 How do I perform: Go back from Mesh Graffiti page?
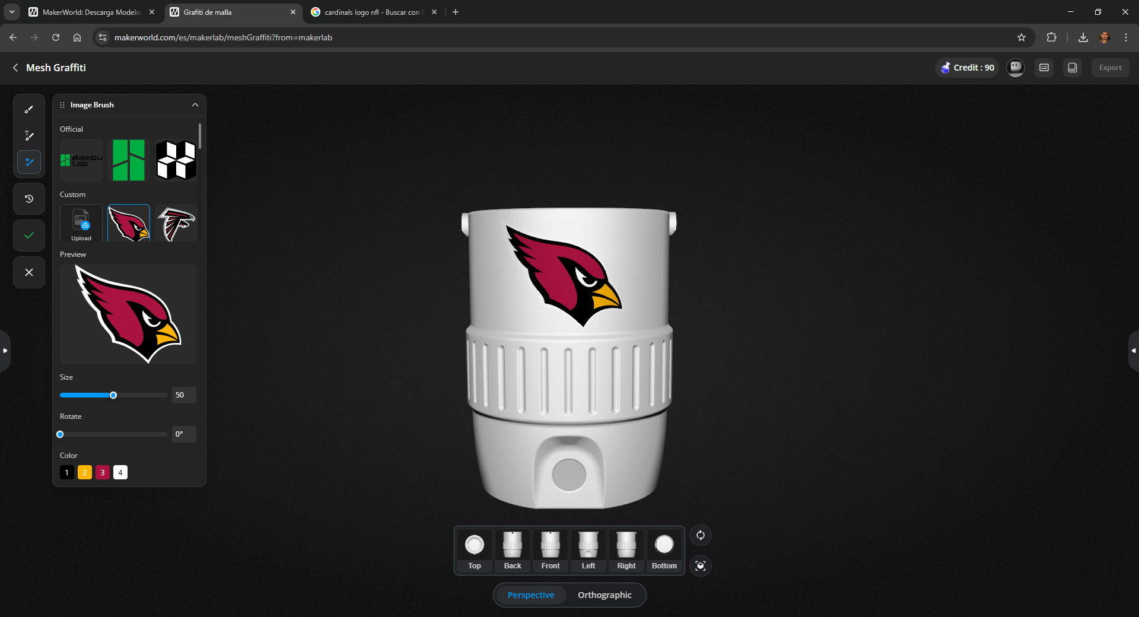tap(15, 68)
